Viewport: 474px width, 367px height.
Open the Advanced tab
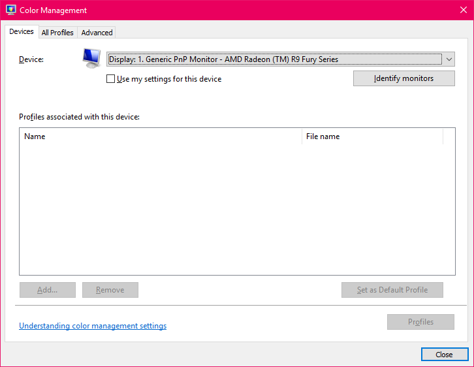pyautogui.click(x=97, y=33)
